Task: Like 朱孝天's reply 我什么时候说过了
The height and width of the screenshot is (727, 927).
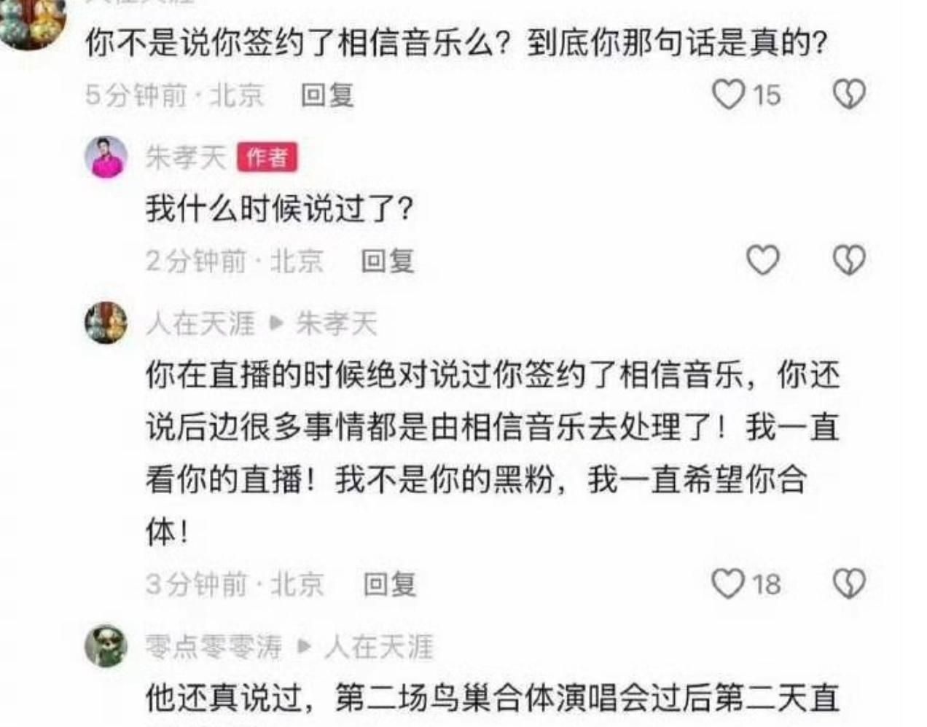Action: 763,260
